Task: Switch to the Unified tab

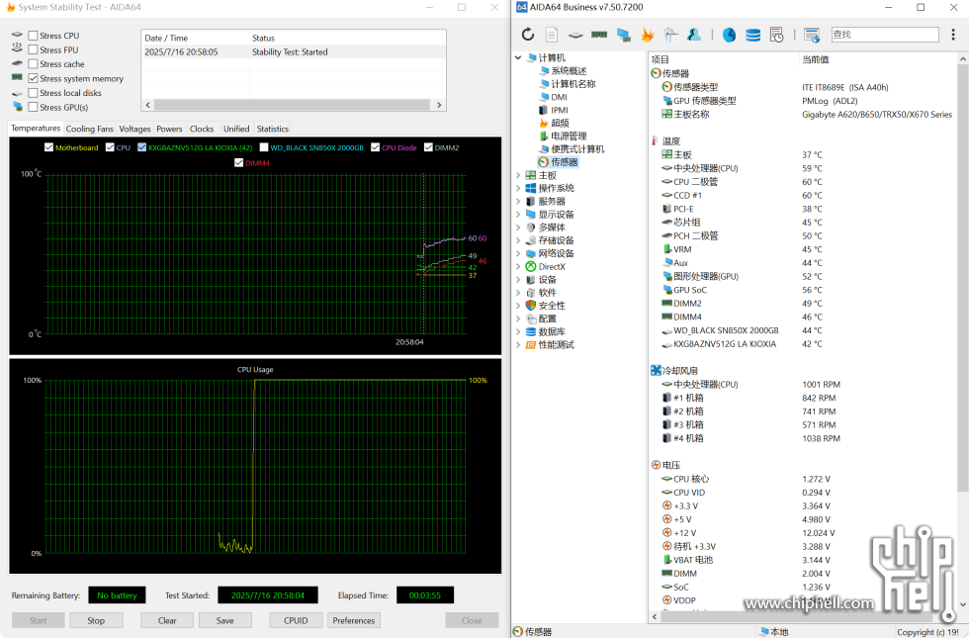Action: coord(236,129)
